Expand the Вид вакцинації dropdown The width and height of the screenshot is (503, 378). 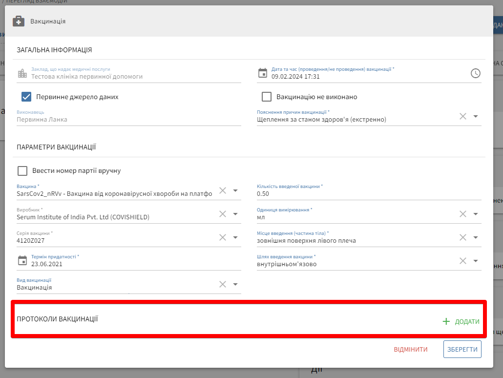(235, 284)
